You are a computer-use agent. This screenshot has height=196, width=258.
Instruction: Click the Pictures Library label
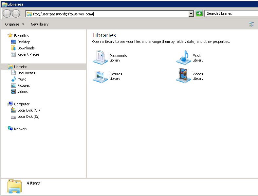coord(116,76)
